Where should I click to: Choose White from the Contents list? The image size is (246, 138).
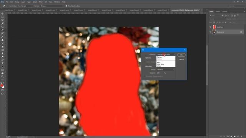pyautogui.click(x=159, y=66)
